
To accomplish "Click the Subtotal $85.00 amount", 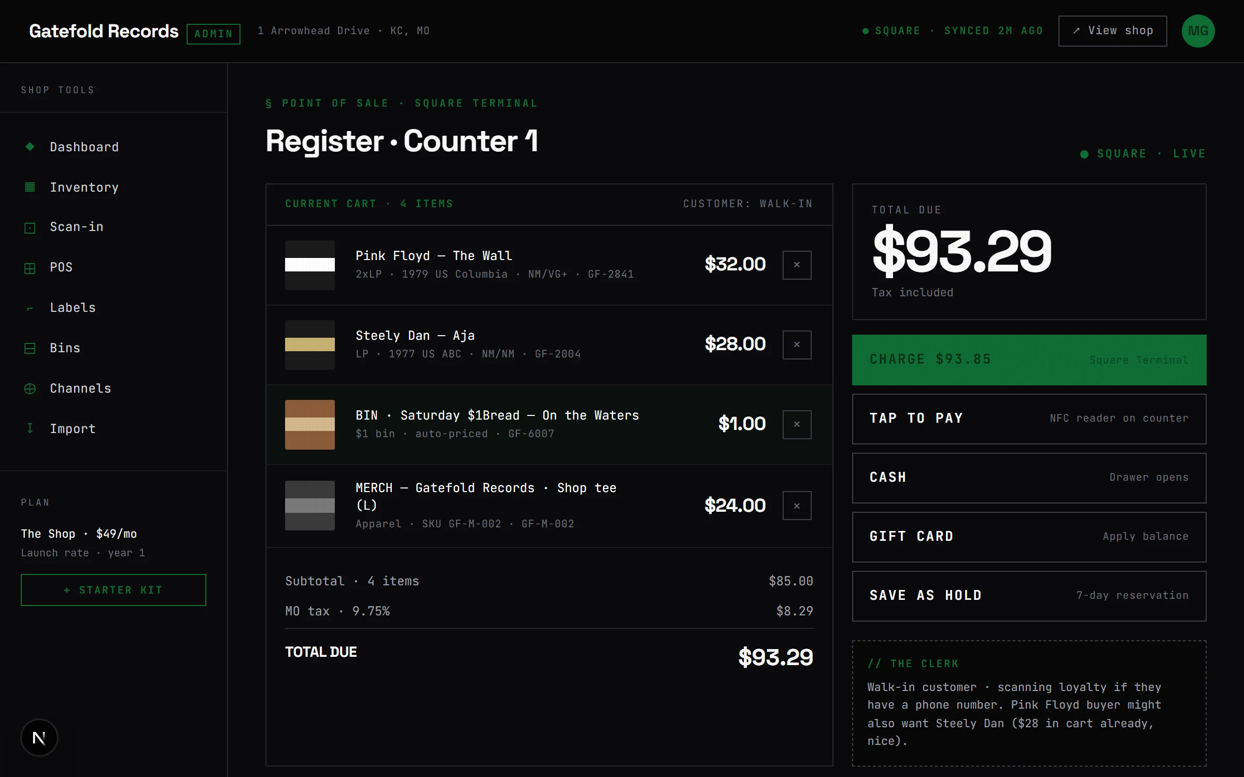I will click(791, 581).
